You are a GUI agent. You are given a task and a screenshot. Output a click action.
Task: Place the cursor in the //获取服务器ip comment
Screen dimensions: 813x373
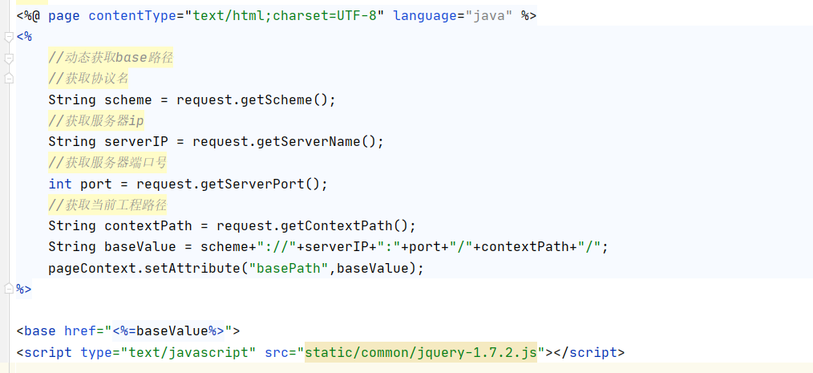[x=96, y=121]
